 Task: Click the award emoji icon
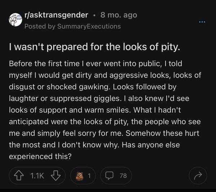coord(79,175)
